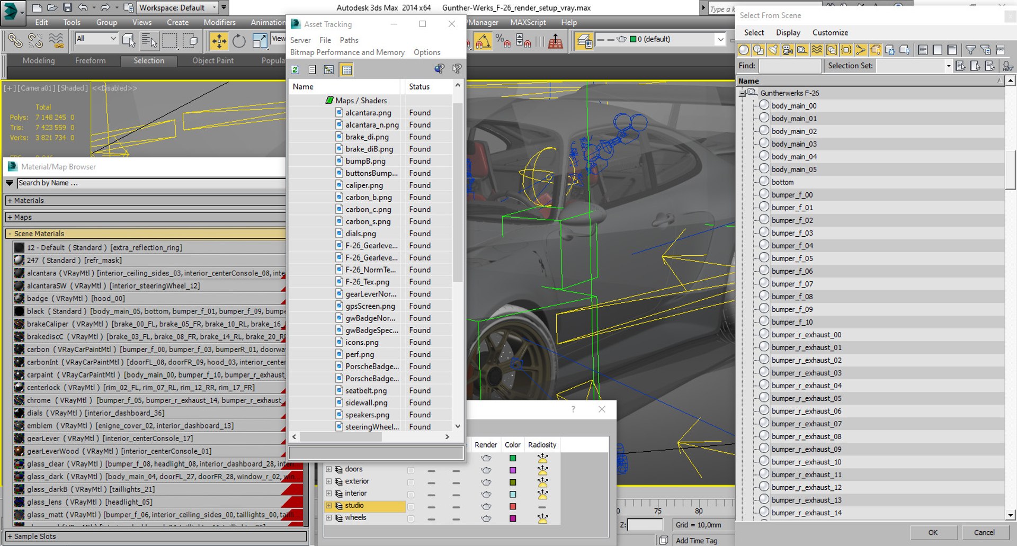Click the Save File icon in title bar
The height and width of the screenshot is (546, 1017).
tap(67, 7)
